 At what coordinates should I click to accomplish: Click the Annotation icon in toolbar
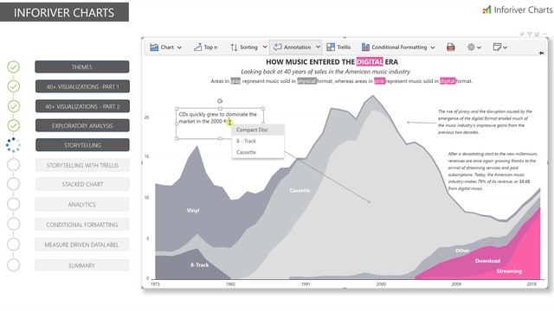[278, 47]
